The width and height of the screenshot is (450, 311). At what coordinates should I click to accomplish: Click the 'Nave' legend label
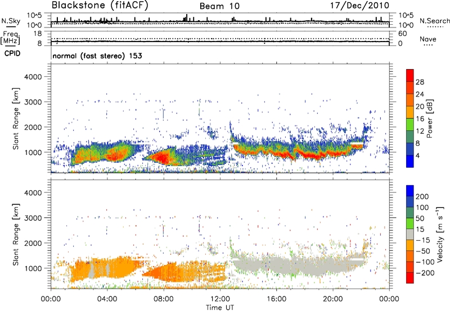(x=428, y=39)
